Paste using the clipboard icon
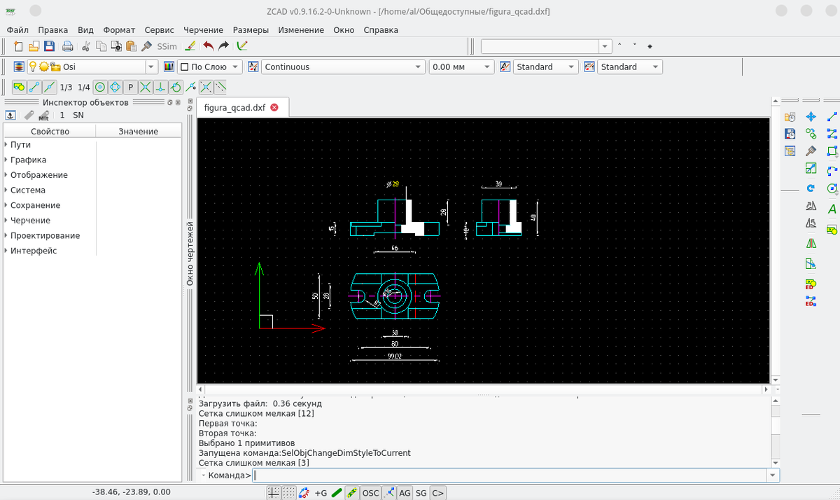Viewport: 840px width, 500px height. click(x=131, y=46)
